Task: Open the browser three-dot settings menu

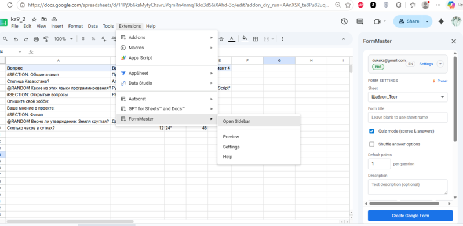Action: 439,5
